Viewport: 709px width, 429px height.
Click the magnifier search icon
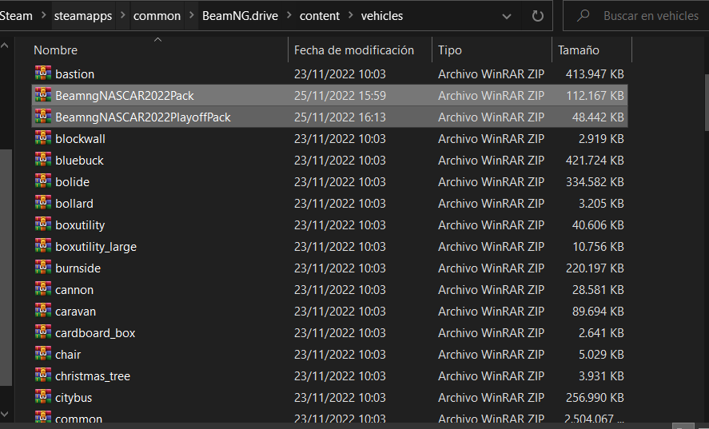(584, 16)
